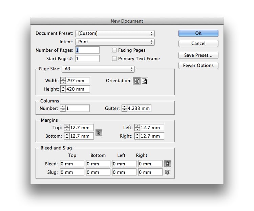Viewport: 254px width, 211px height.
Task: Click the Top margin stepper arrows
Action: pyautogui.click(x=67, y=127)
